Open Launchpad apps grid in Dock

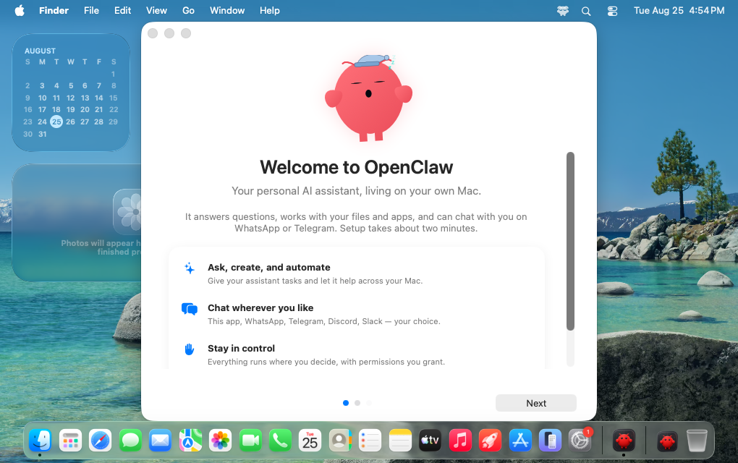(70, 441)
